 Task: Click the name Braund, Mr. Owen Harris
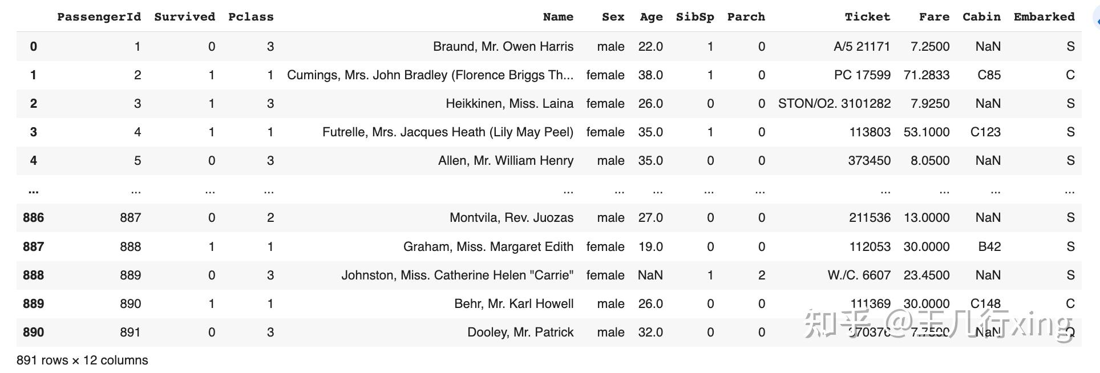(503, 46)
